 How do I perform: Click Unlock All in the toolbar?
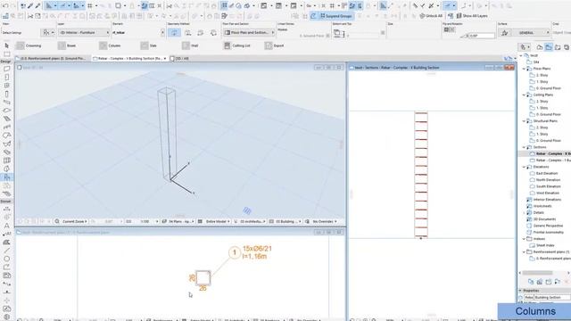431,16
